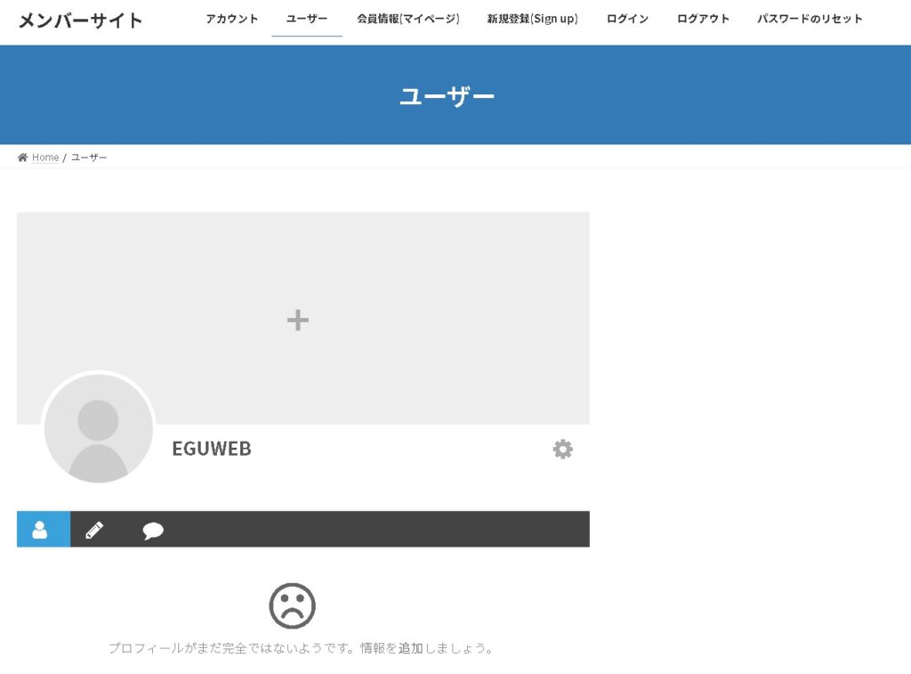Open 新規登録(Sign up) page
911x674 pixels.
[532, 19]
